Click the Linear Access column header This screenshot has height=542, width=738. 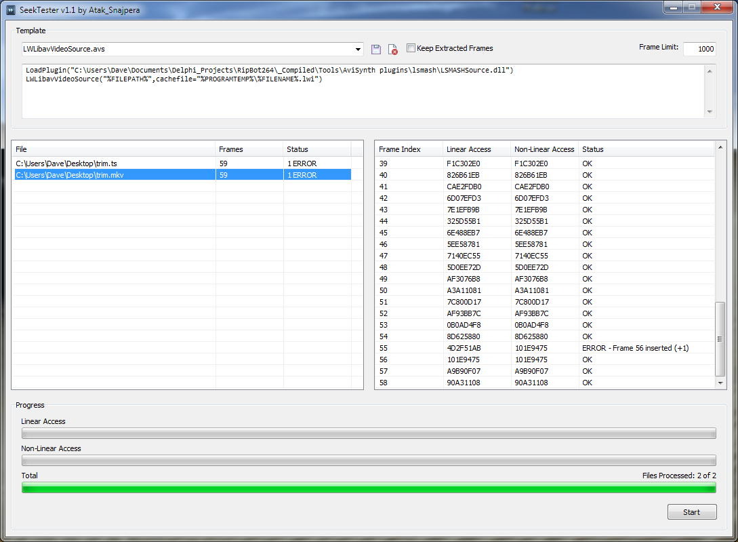(x=476, y=149)
